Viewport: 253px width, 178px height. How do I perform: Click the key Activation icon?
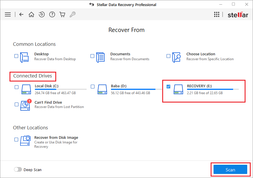click(73, 14)
